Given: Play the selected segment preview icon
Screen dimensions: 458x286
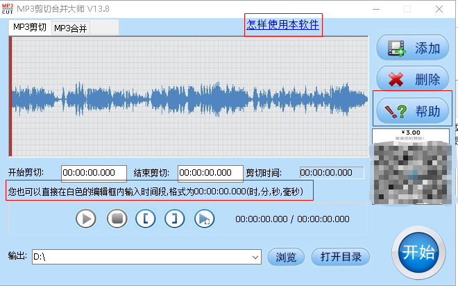Looking at the screenshot, I should point(205,219).
